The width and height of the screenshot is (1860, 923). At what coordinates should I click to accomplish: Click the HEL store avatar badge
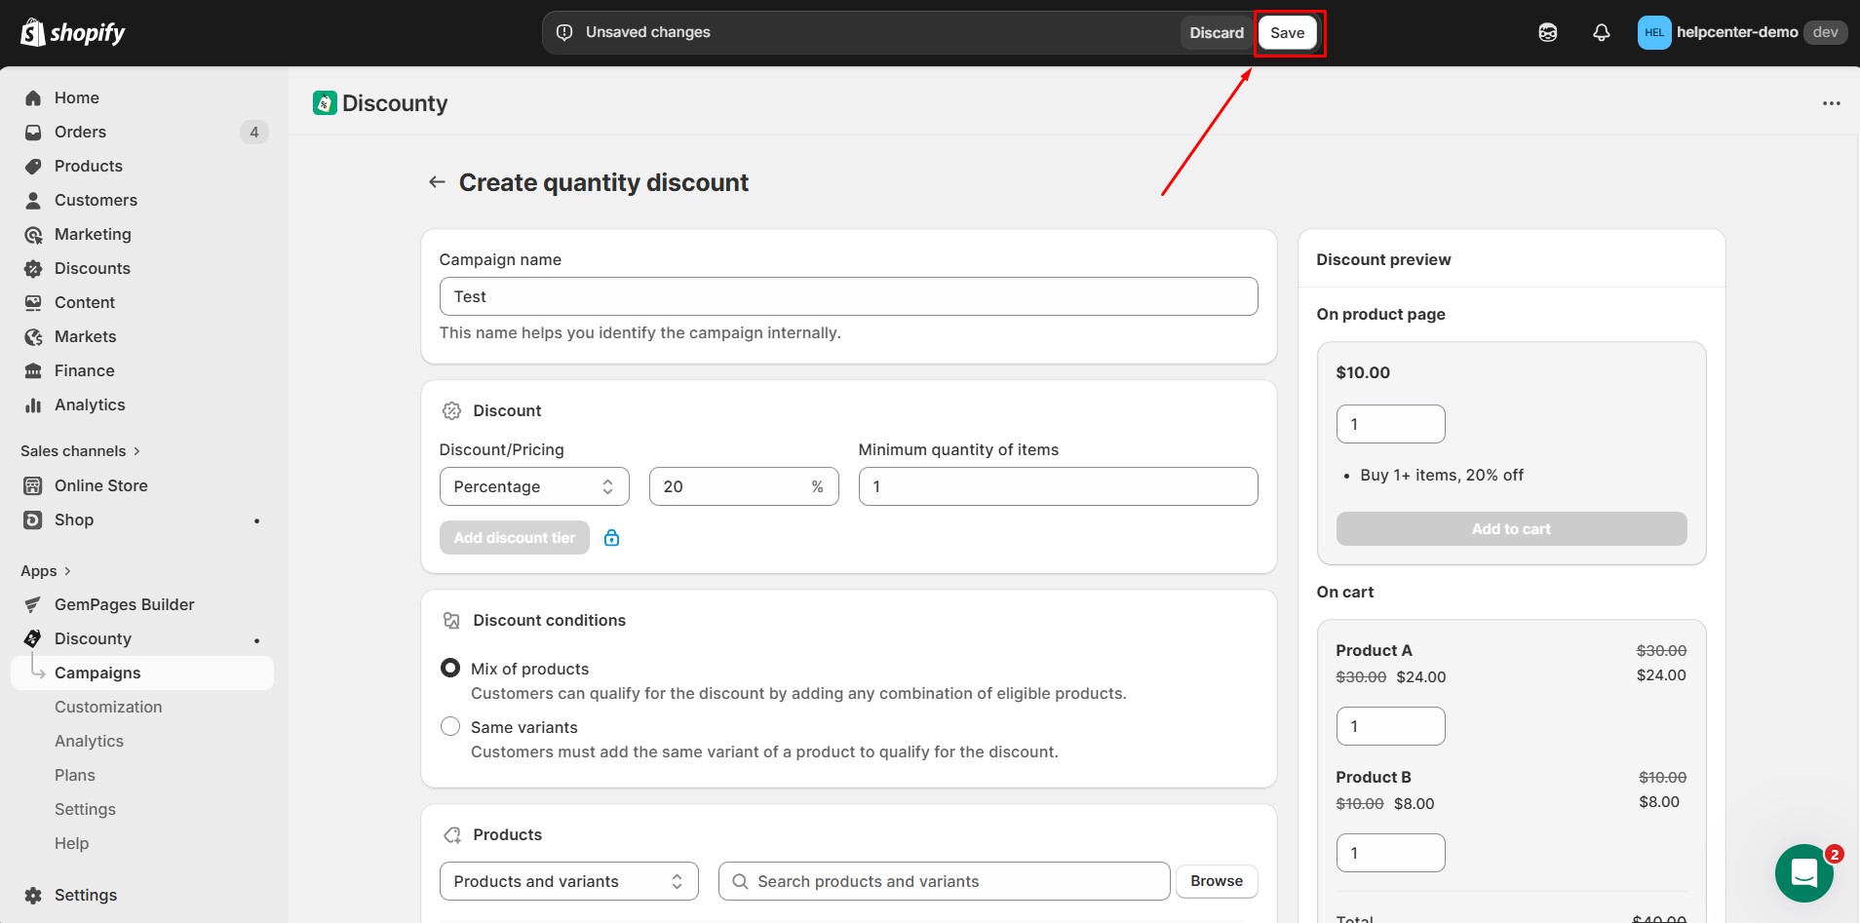[1653, 32]
